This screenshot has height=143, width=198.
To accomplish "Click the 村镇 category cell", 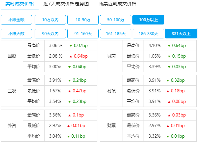I will pos(111,91).
